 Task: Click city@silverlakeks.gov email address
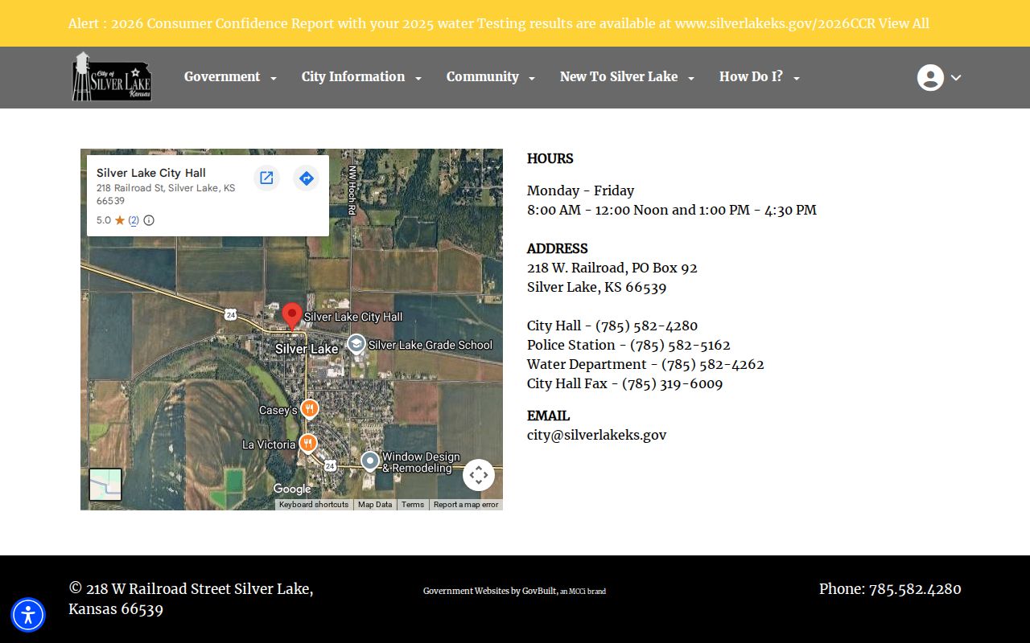pos(597,435)
